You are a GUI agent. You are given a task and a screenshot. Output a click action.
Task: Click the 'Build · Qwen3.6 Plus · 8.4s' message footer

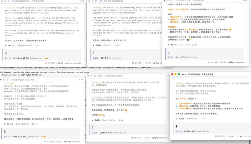[107, 120]
